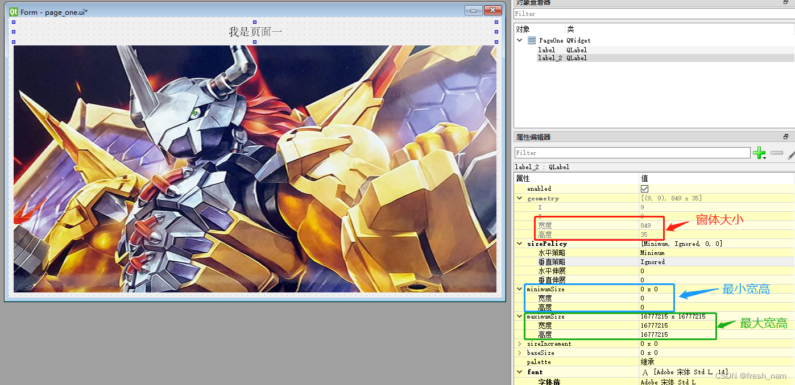This screenshot has height=385, width=795.
Task: Focus the Object Inspector Filter field
Action: [x=654, y=14]
